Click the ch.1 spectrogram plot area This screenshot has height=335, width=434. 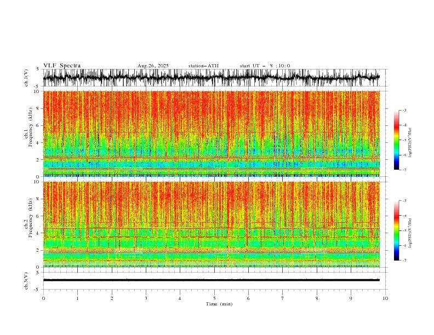point(212,134)
